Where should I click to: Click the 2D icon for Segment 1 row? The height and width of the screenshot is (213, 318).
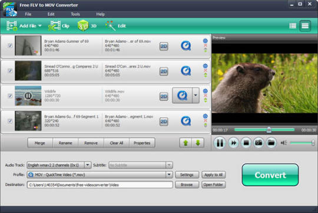tap(164, 121)
